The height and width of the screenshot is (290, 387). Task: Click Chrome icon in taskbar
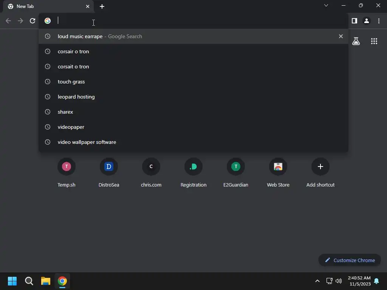62,281
